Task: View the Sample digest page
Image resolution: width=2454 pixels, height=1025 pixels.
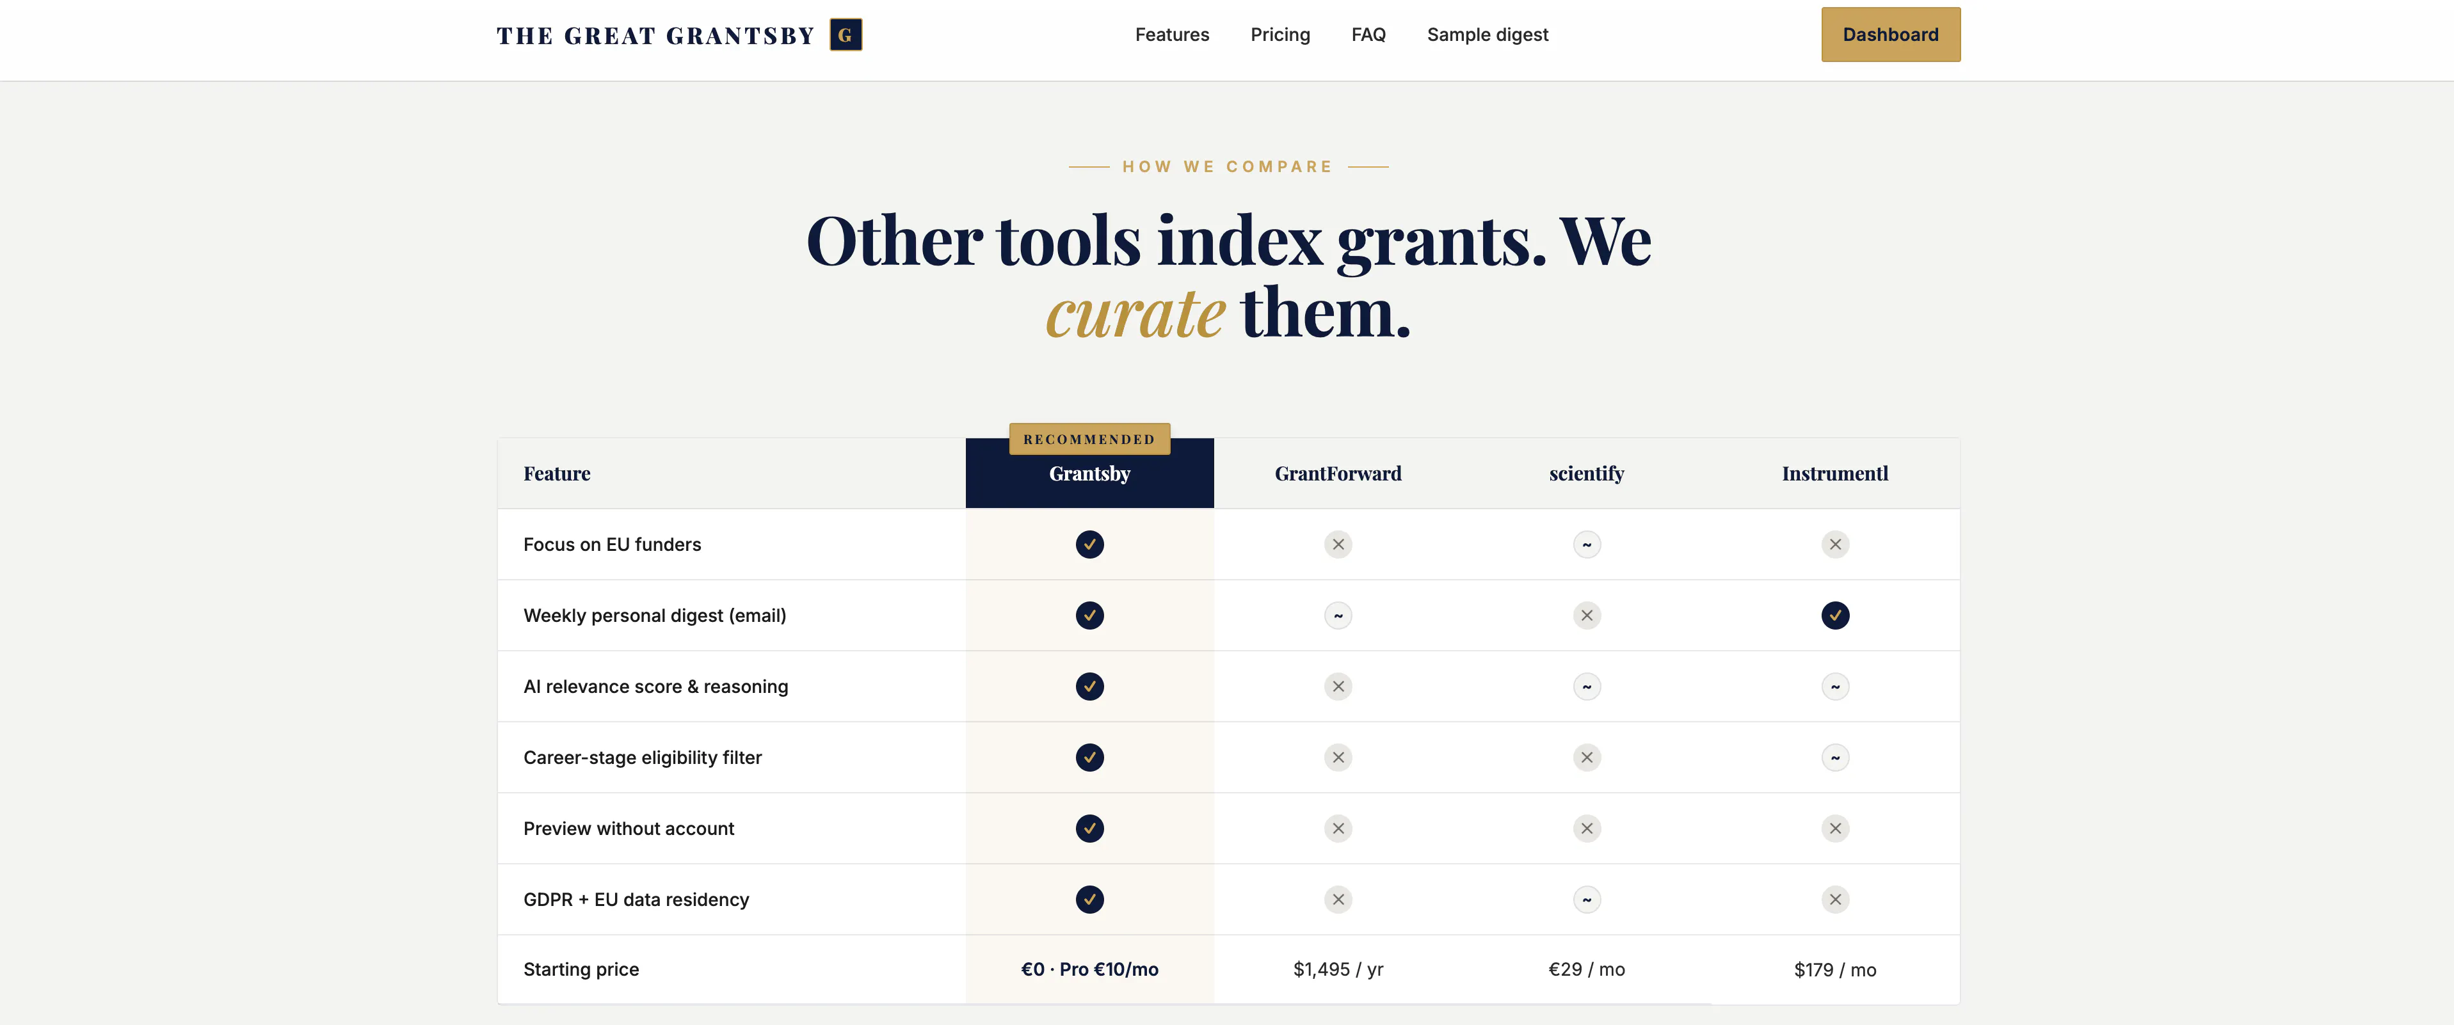Action: click(x=1487, y=35)
